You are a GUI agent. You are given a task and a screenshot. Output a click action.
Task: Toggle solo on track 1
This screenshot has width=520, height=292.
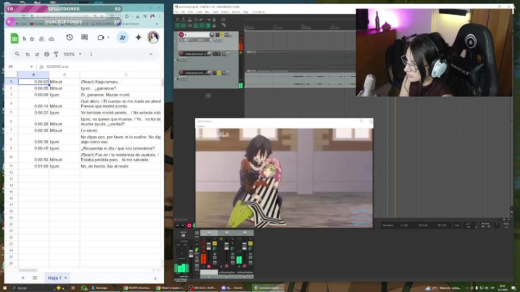[x=221, y=34]
